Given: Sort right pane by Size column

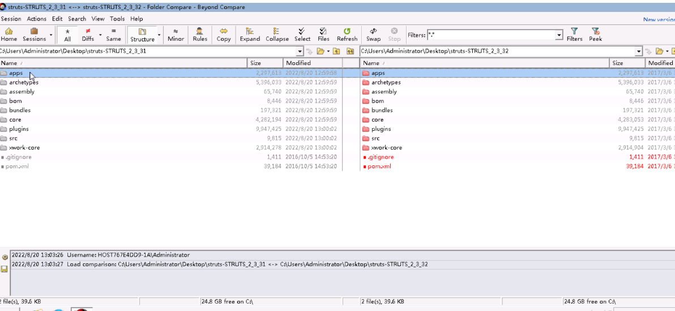Looking at the screenshot, I should (627, 63).
